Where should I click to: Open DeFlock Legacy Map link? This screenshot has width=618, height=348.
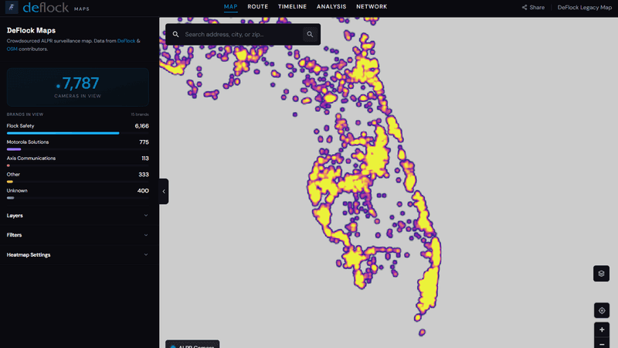[585, 8]
